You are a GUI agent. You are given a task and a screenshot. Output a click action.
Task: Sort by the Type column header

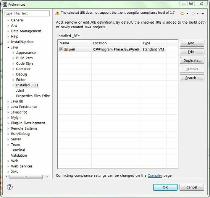pyautogui.click(x=153, y=43)
